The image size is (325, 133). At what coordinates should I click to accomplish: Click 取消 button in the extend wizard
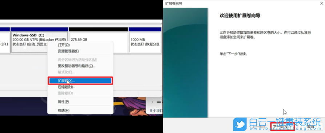click(310, 127)
